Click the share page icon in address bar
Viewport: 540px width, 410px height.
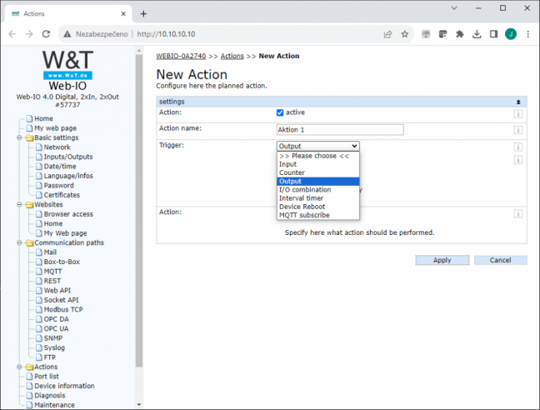[387, 33]
